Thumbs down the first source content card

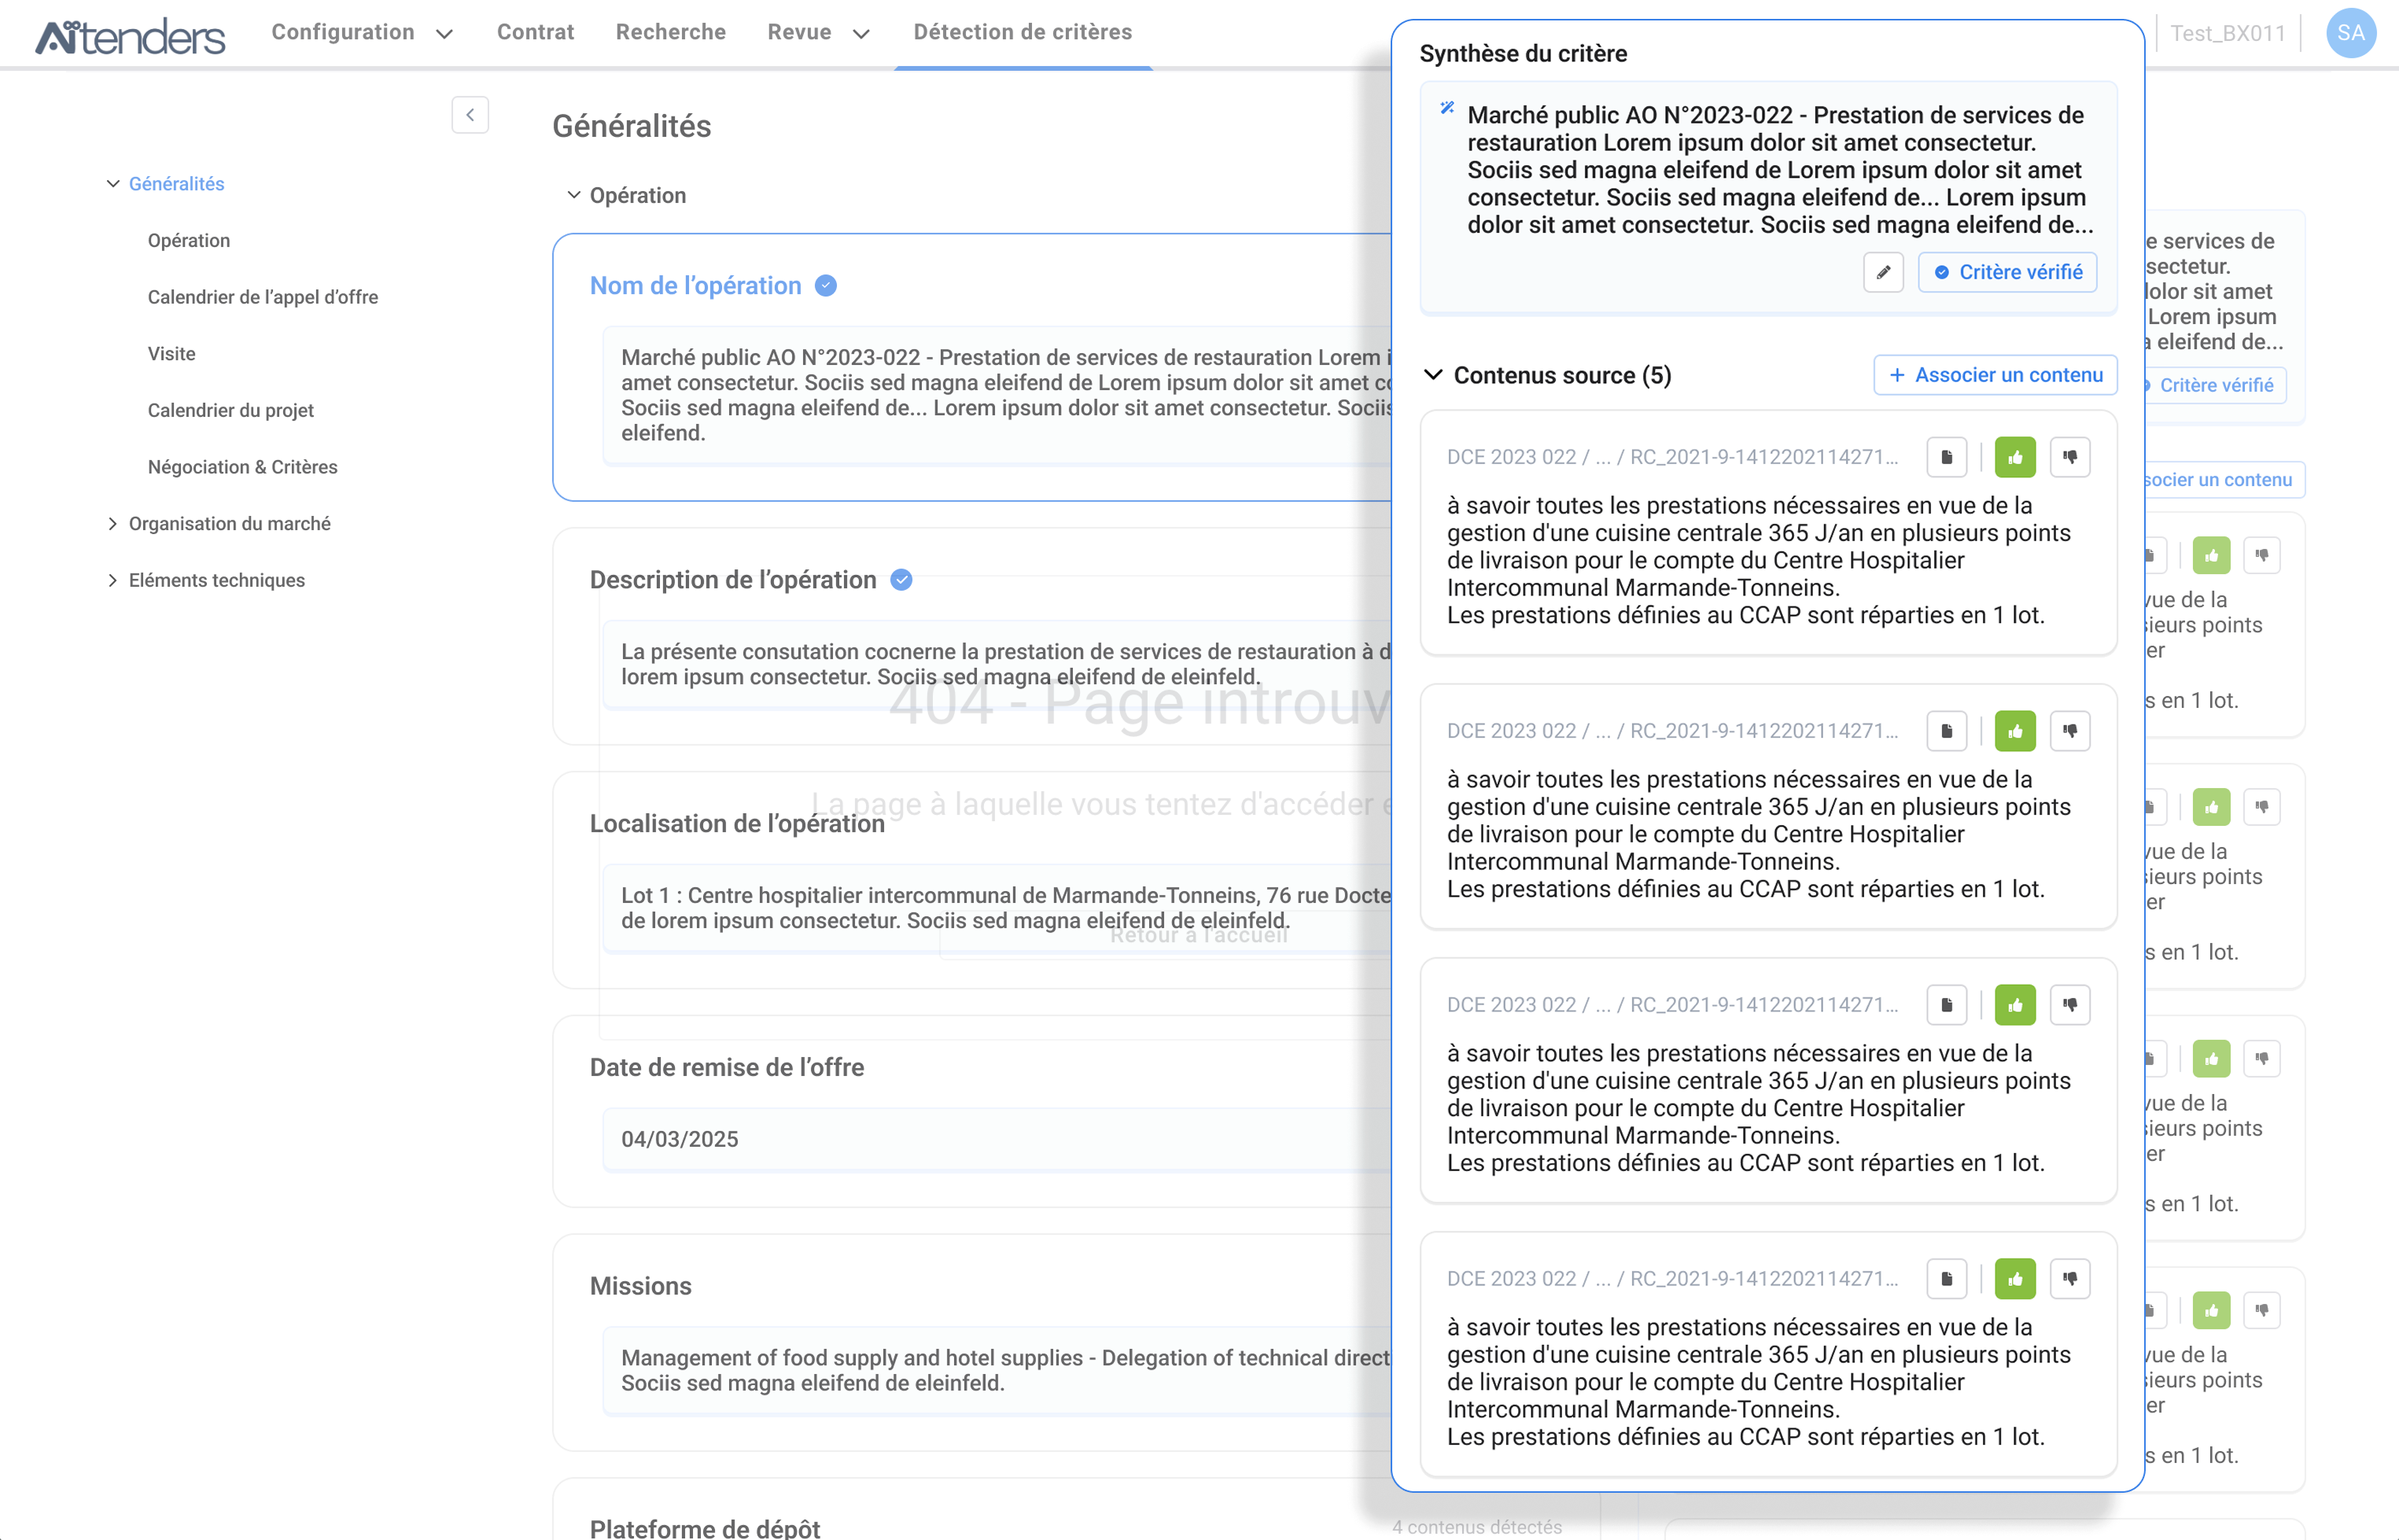pyautogui.click(x=2070, y=457)
